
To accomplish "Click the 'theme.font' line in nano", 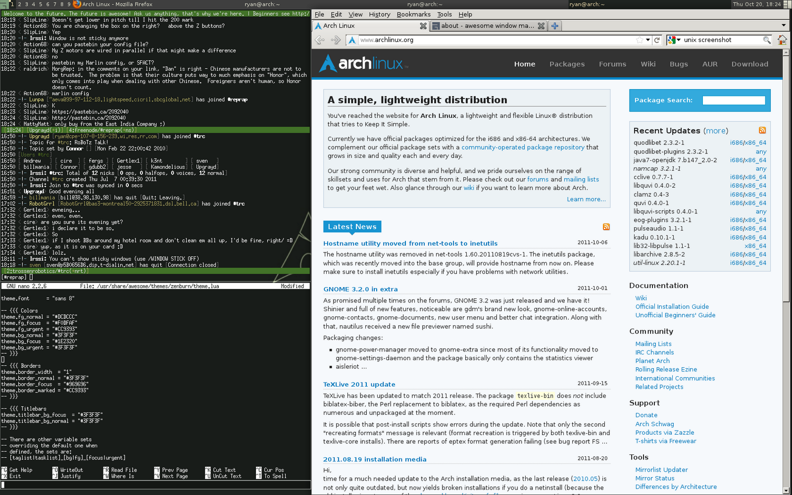I will coord(38,298).
